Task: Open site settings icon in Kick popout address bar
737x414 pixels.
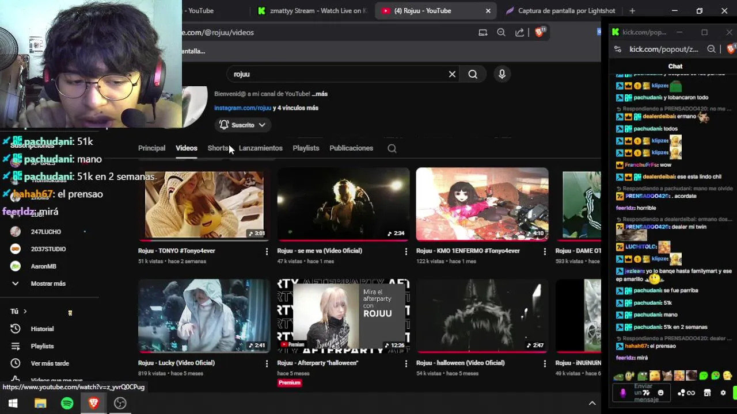Action: (618, 49)
